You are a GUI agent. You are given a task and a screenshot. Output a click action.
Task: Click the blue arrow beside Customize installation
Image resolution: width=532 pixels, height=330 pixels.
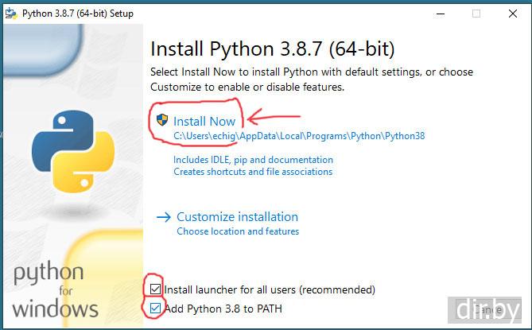pos(164,216)
